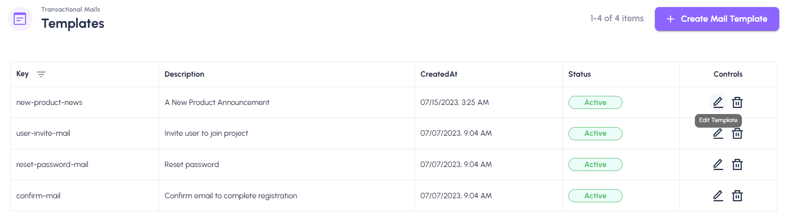Edit the new-product-news template
The image size is (796, 224).
(x=718, y=102)
